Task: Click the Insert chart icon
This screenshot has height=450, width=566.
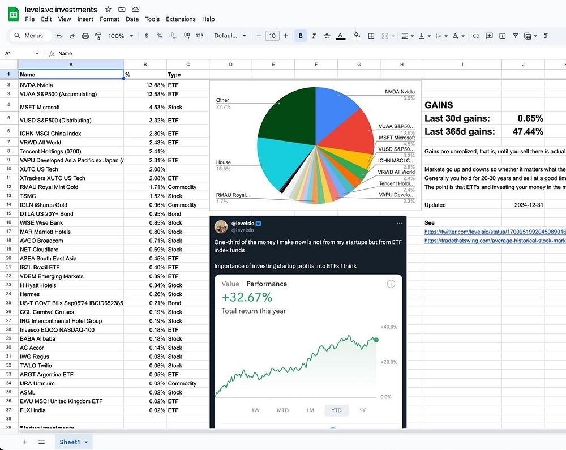Action: coord(502,36)
